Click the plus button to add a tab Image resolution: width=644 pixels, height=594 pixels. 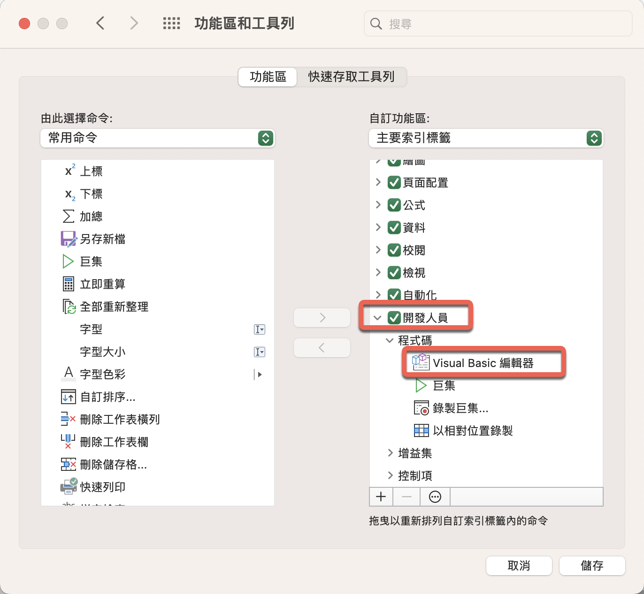[381, 496]
